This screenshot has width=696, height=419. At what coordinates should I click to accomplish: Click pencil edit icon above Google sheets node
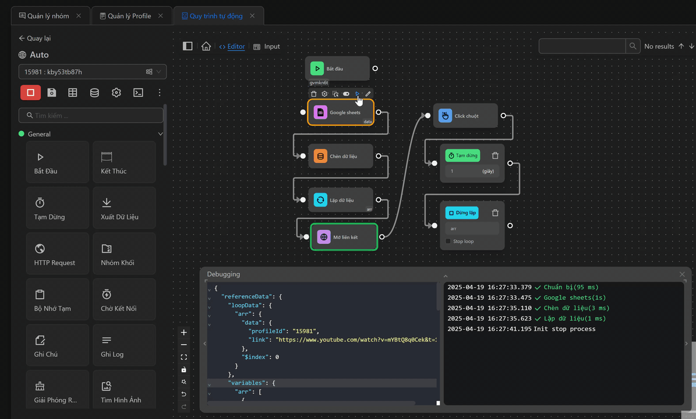368,94
